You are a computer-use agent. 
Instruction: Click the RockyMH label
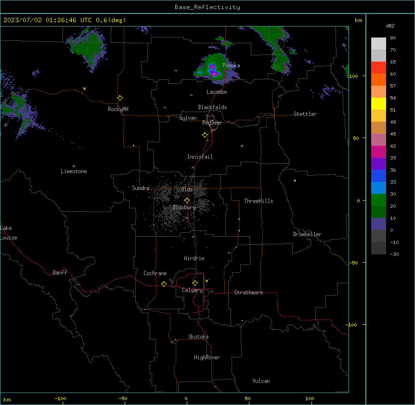click(118, 109)
